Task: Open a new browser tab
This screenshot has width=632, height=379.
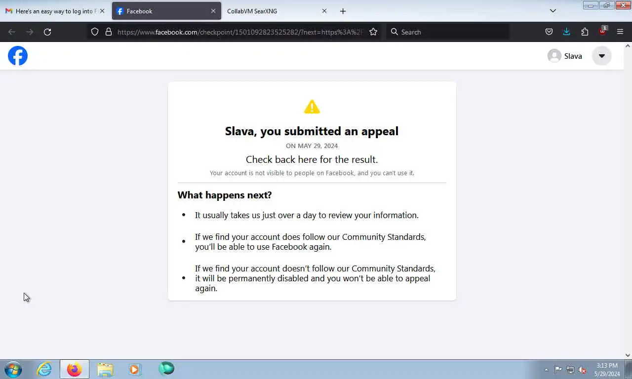Action: [343, 11]
